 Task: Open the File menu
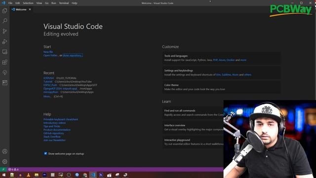pos(10,3)
